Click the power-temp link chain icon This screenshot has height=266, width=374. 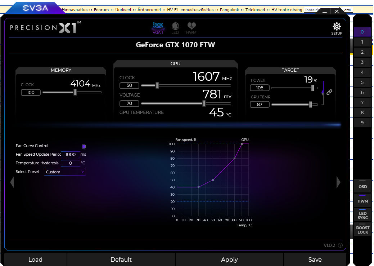click(329, 92)
